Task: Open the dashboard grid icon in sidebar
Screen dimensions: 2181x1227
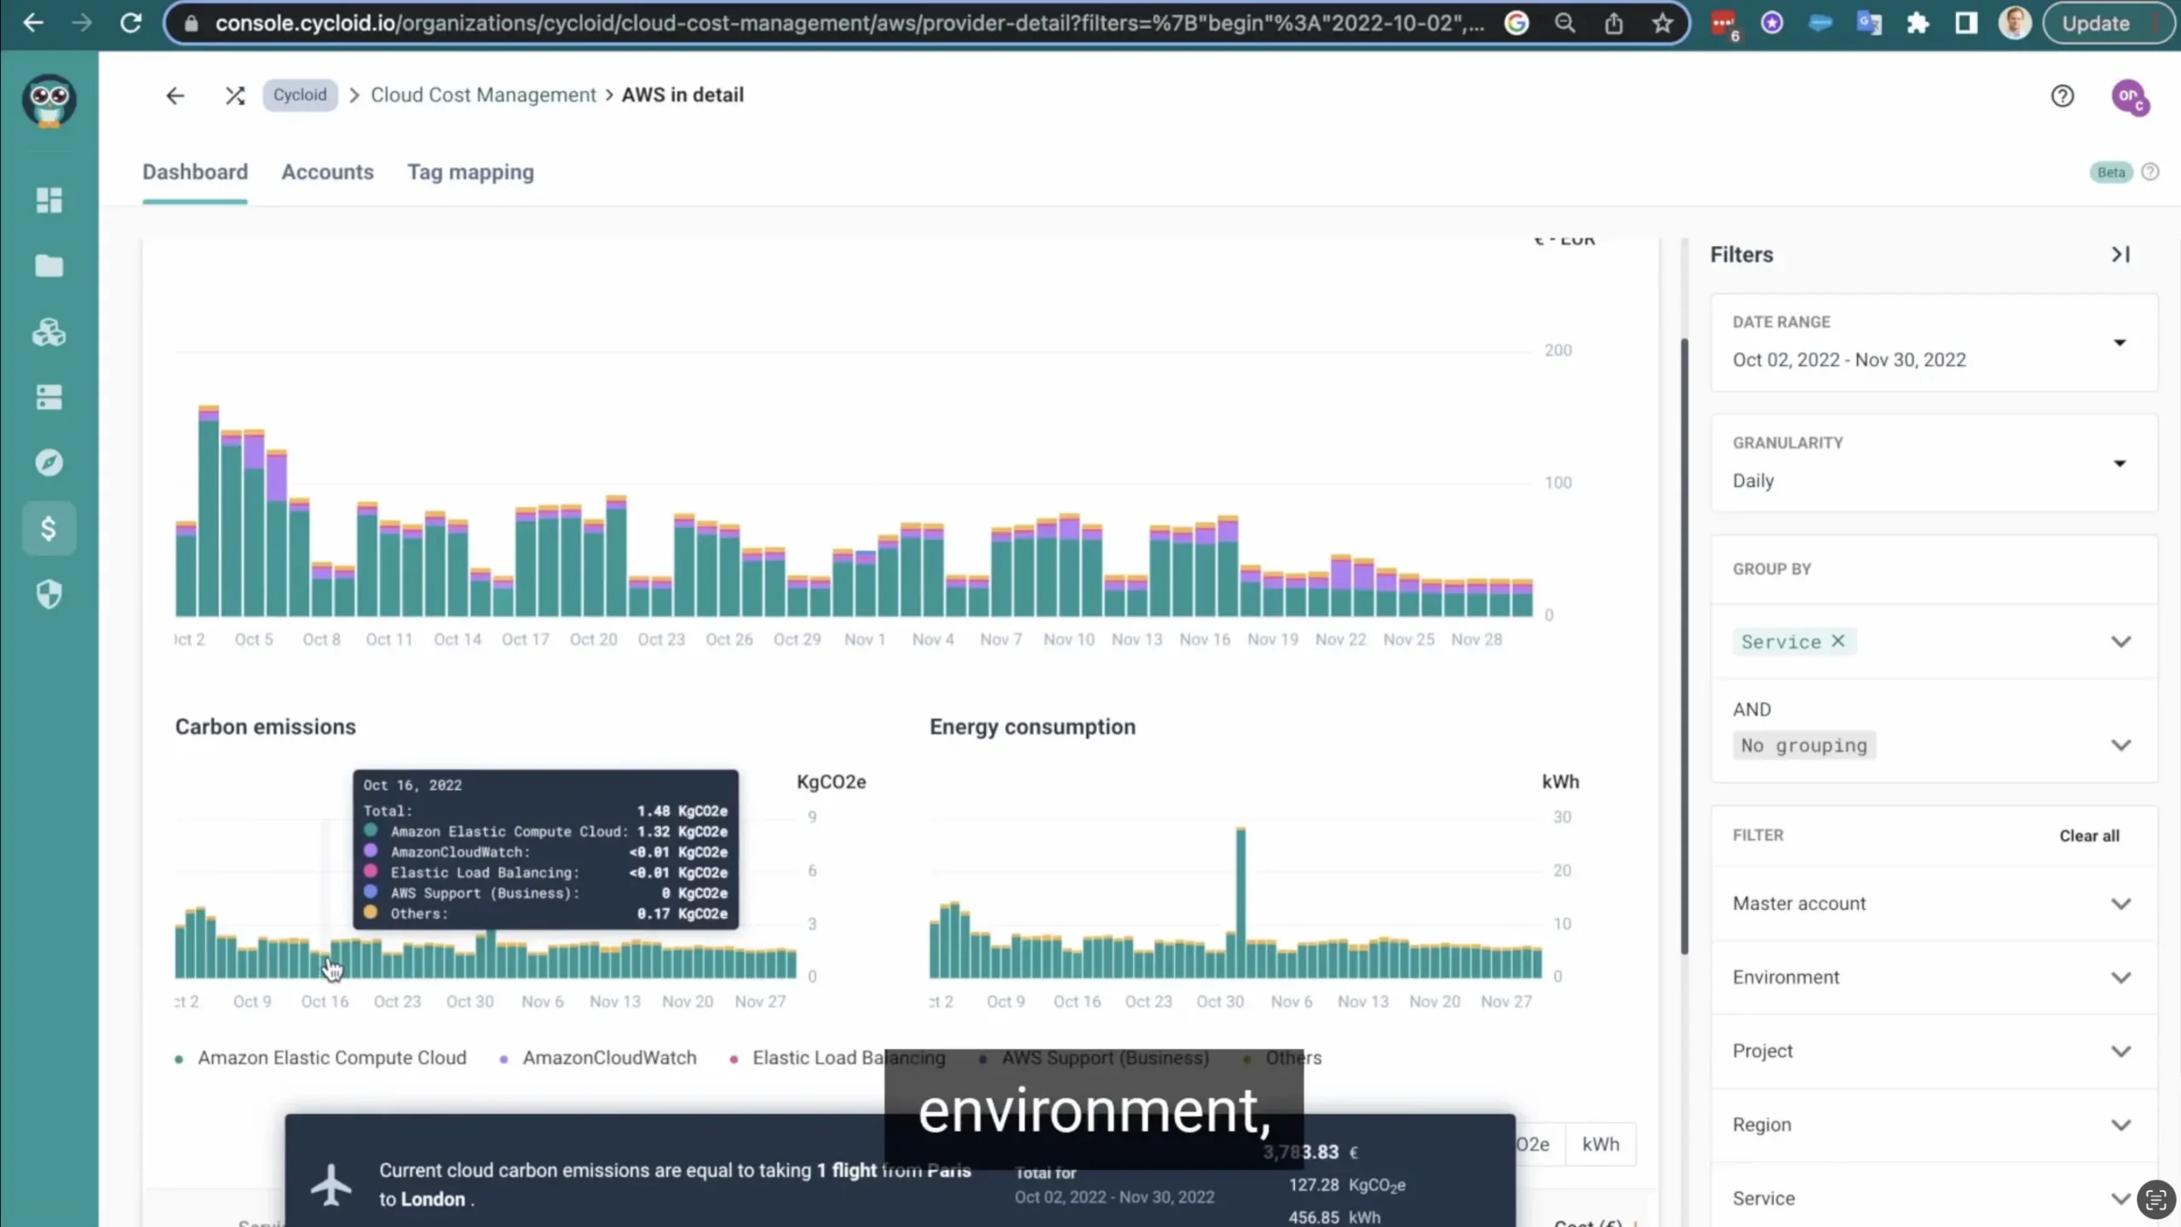Action: point(49,200)
